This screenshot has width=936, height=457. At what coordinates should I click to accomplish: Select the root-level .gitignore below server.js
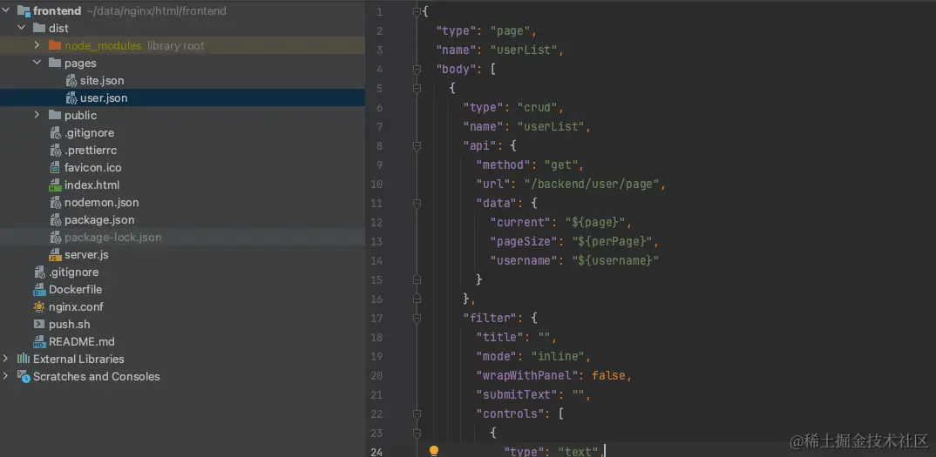click(x=74, y=272)
